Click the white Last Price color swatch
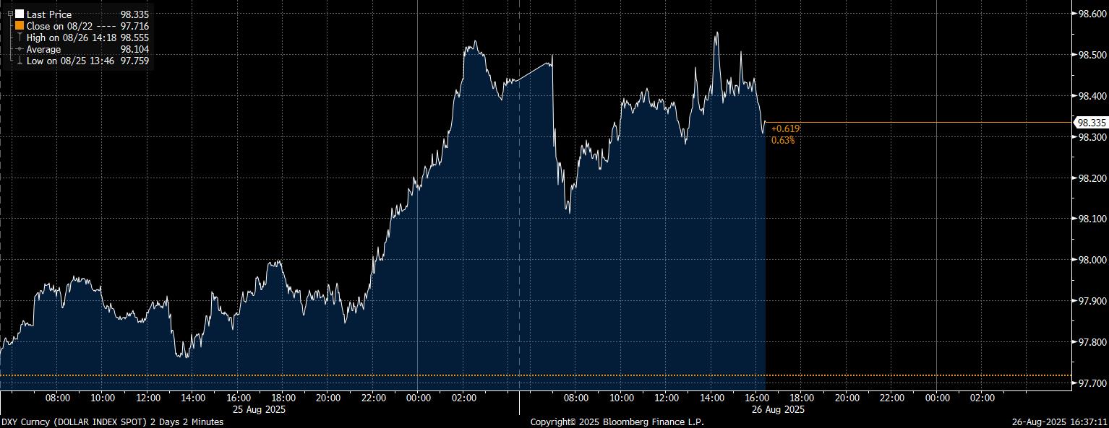This screenshot has width=1109, height=428. [x=20, y=14]
